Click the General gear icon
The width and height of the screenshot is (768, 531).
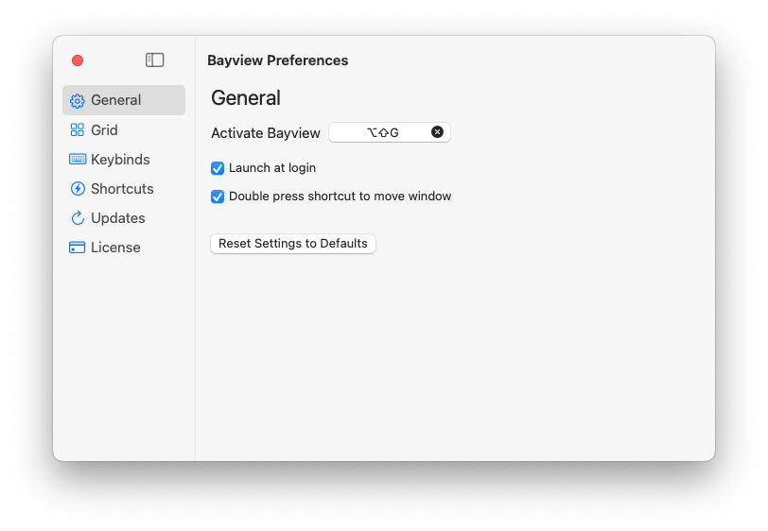tap(78, 101)
